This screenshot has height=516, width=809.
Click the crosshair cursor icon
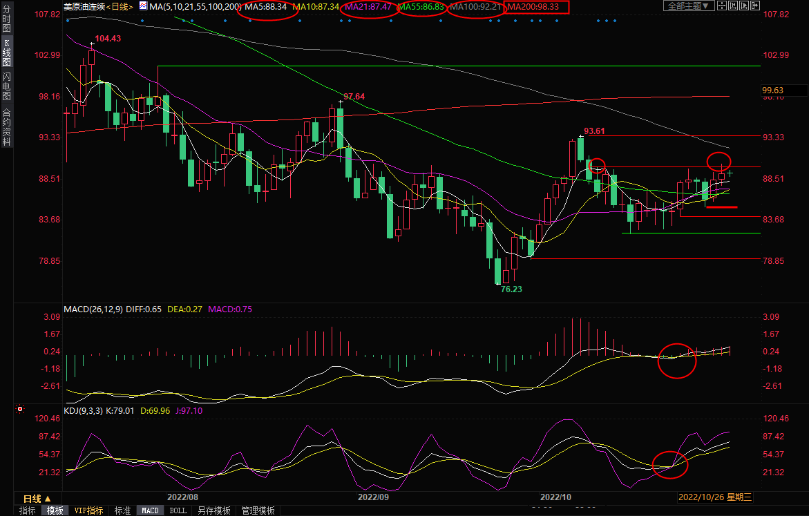tap(722, 6)
